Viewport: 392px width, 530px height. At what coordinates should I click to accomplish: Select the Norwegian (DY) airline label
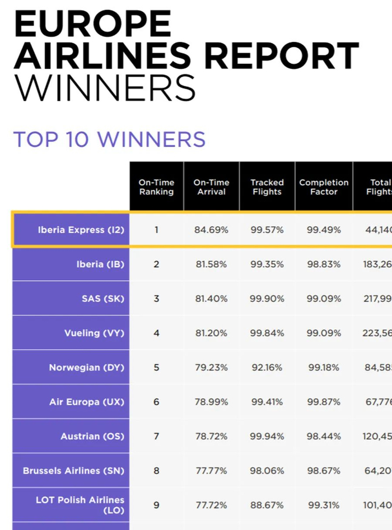86,368
